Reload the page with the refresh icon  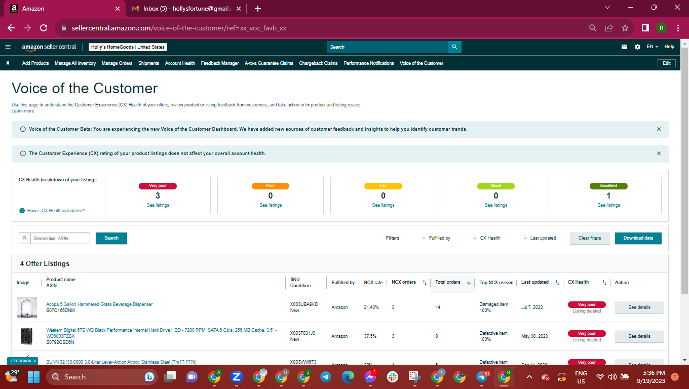pyautogui.click(x=44, y=28)
